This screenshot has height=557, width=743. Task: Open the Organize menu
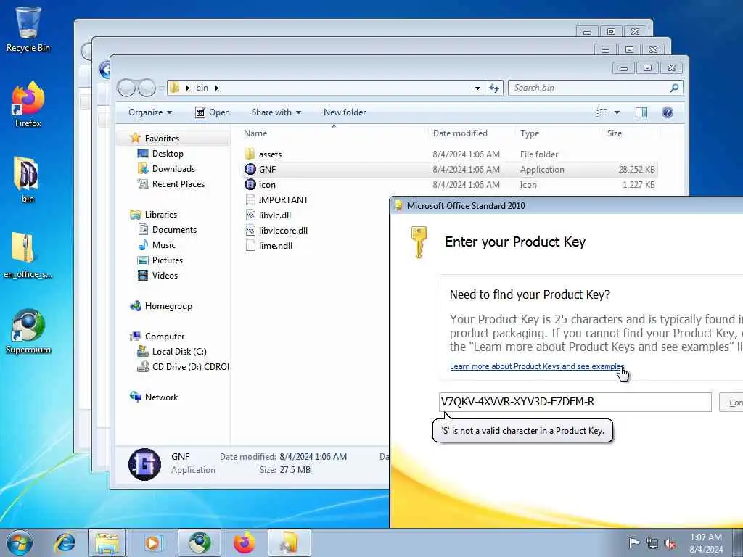tap(150, 112)
